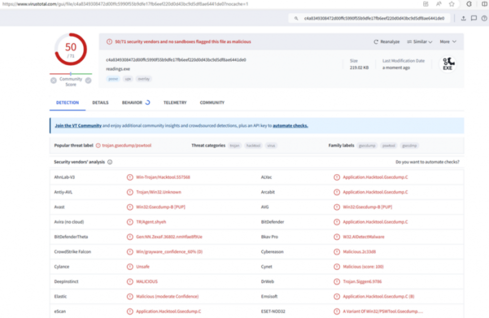Open the comment notifications icon in VirusTotal header
The width and height of the screenshot is (489, 318).
pyautogui.click(x=474, y=19)
